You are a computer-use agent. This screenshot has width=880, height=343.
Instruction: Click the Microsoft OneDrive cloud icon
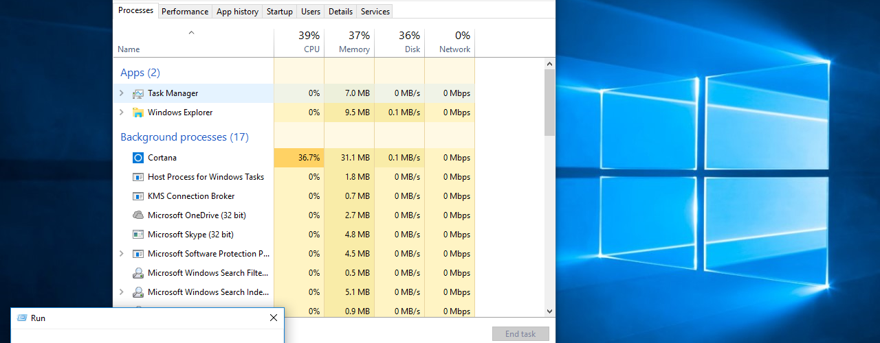tap(138, 215)
